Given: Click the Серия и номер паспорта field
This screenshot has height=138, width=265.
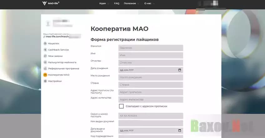Looking at the screenshot, I should (151, 116).
